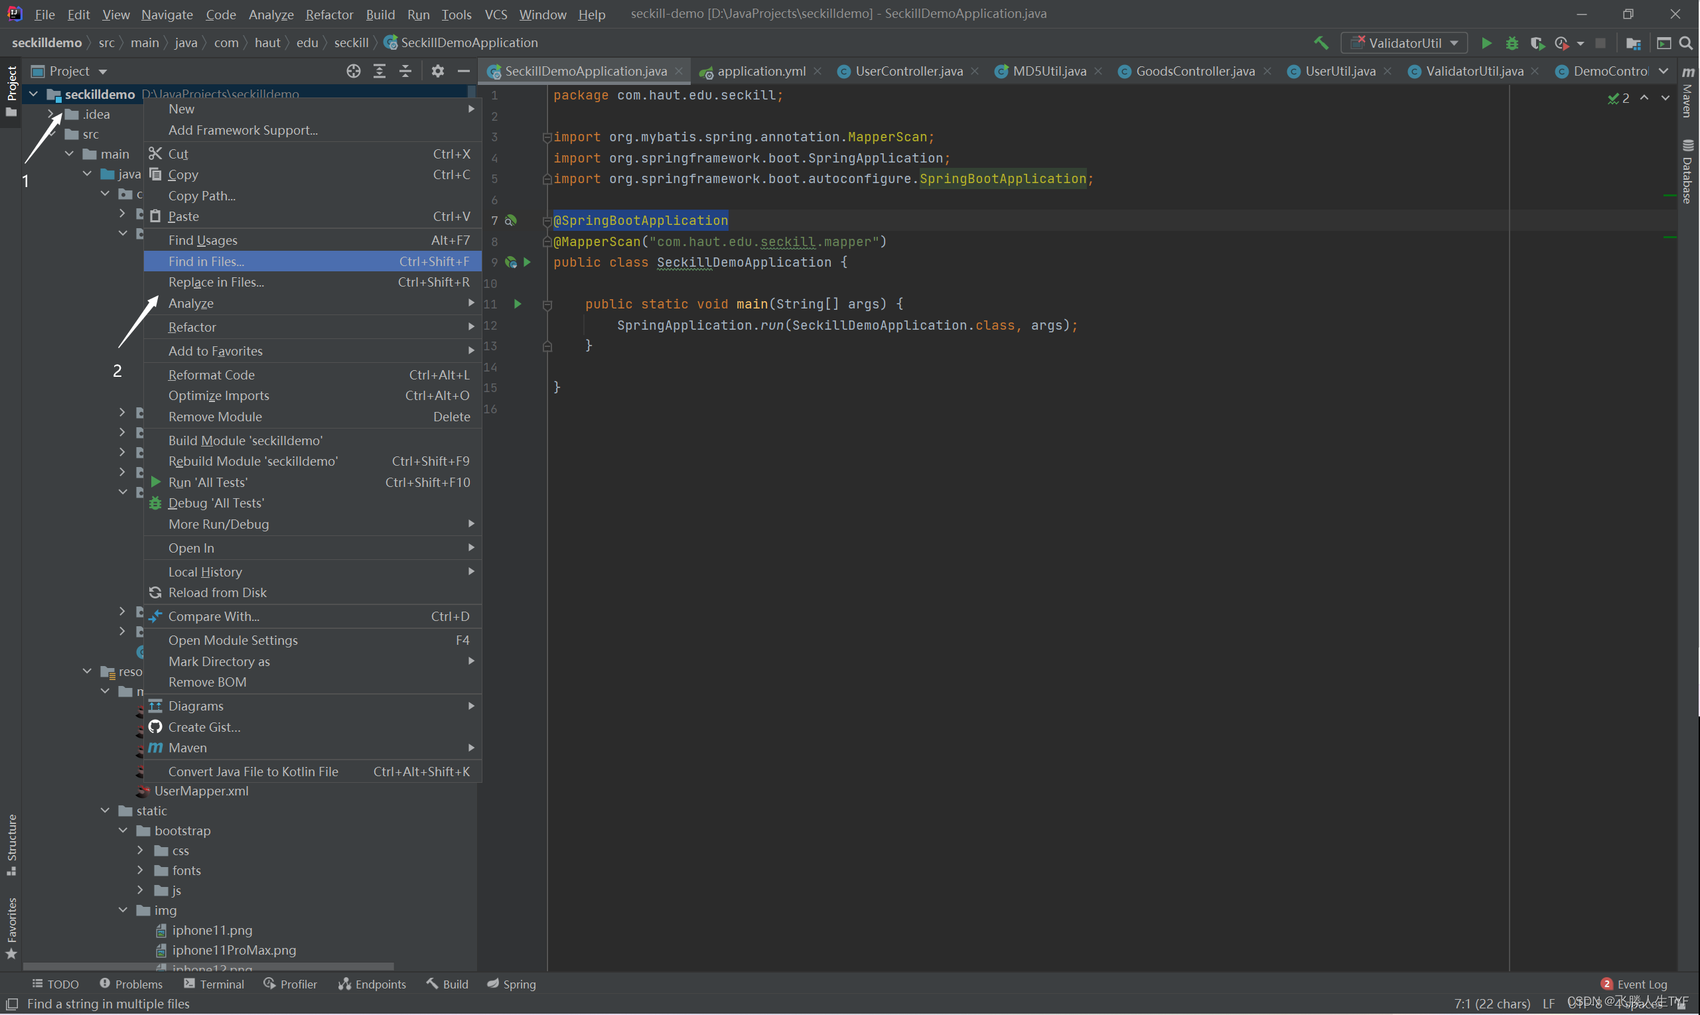Enable the Build Module 'seckilldemo' option
This screenshot has width=1700, height=1015.
(246, 440)
